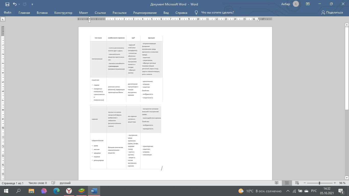Click the Save icon in title bar
Viewport: 349px width, 196px height.
[x=7, y=4]
